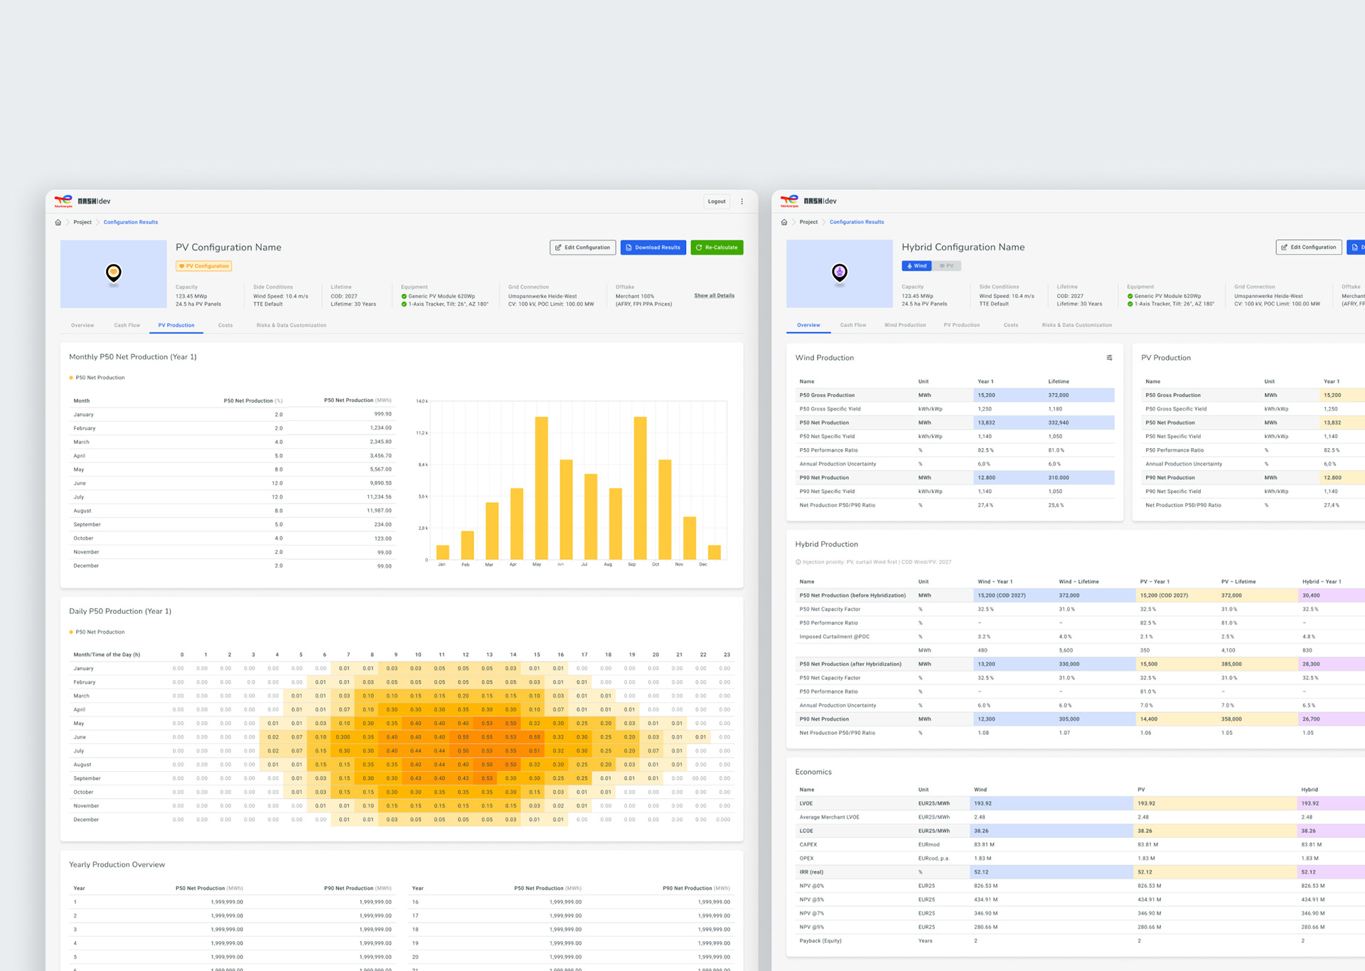
Task: Expand Show all Details link
Action: [x=714, y=296]
